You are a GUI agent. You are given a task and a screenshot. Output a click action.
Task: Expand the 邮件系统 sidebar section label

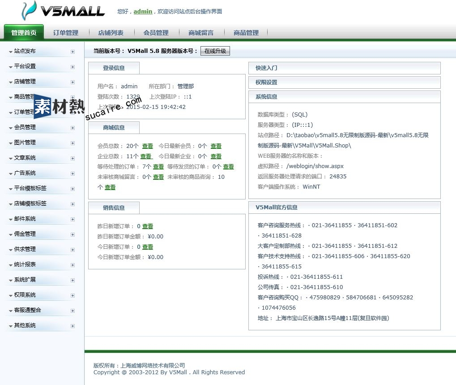[25, 219]
